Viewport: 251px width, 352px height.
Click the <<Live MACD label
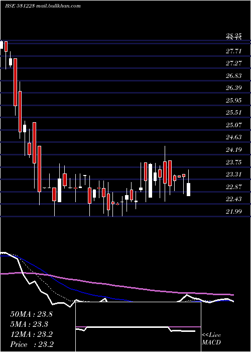pos(211,339)
